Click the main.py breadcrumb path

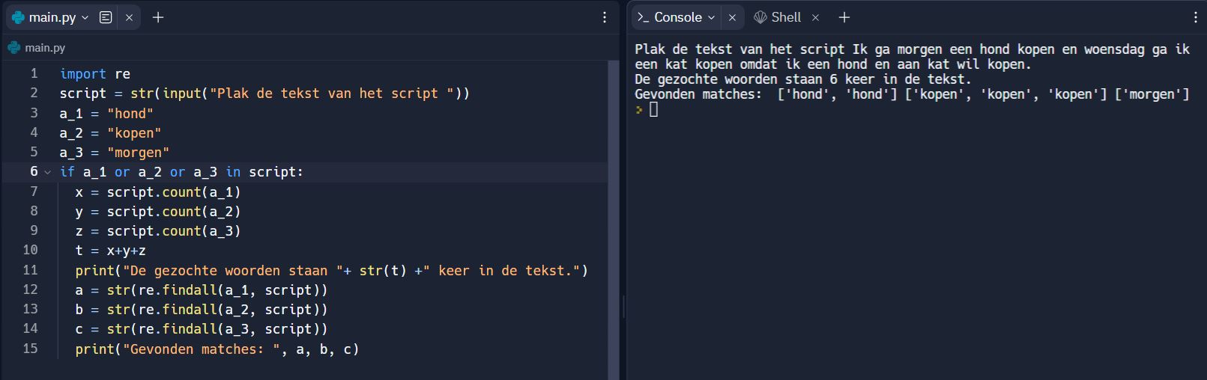pos(44,48)
